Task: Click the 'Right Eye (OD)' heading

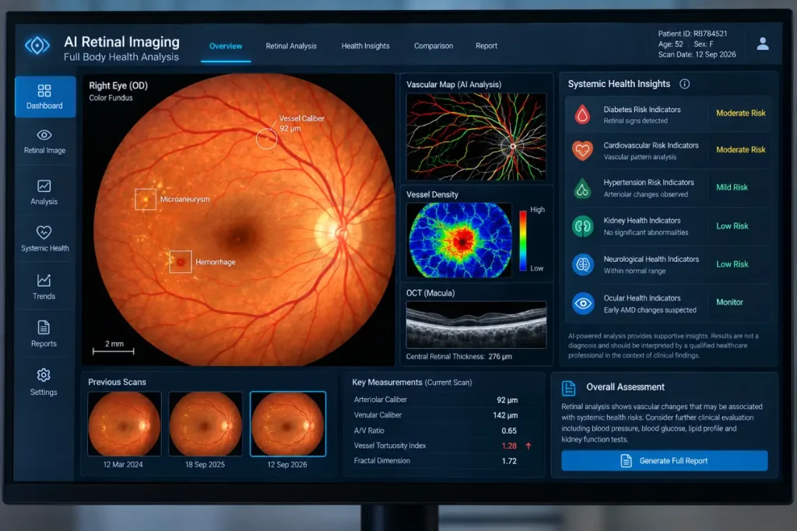Action: pyautogui.click(x=118, y=86)
